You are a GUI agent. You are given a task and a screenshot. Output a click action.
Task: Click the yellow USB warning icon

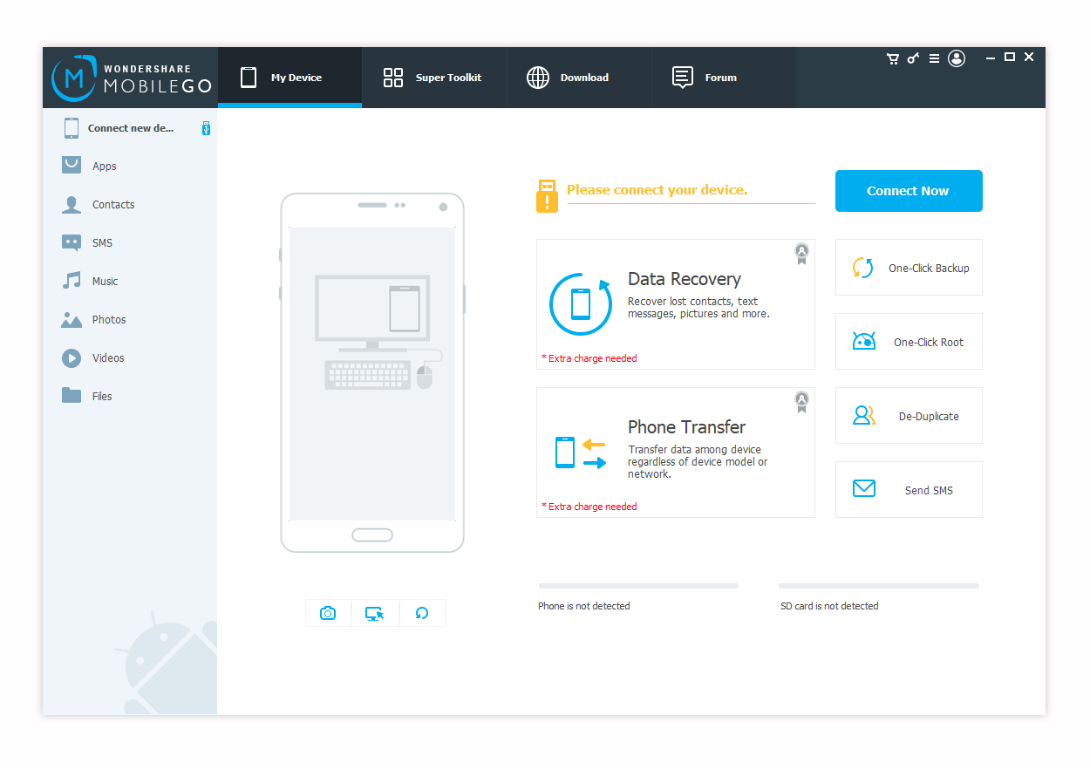[x=547, y=196]
